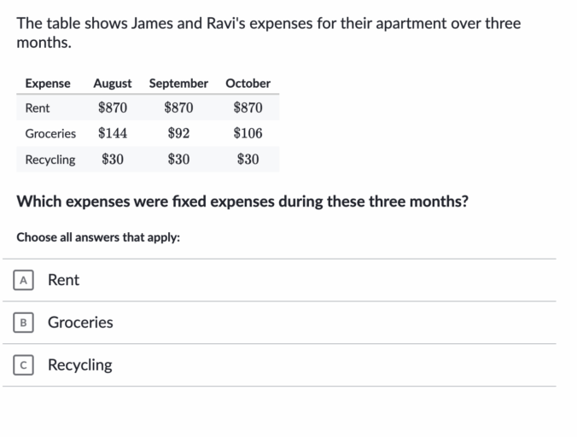
Task: Check answer box B for Groceries
Action: [x=23, y=323]
